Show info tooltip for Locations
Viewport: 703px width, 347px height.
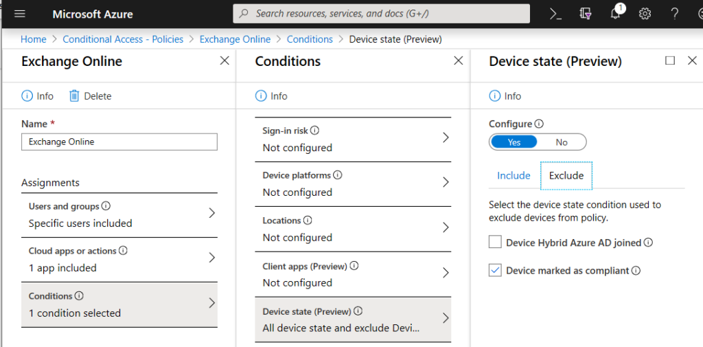(308, 221)
